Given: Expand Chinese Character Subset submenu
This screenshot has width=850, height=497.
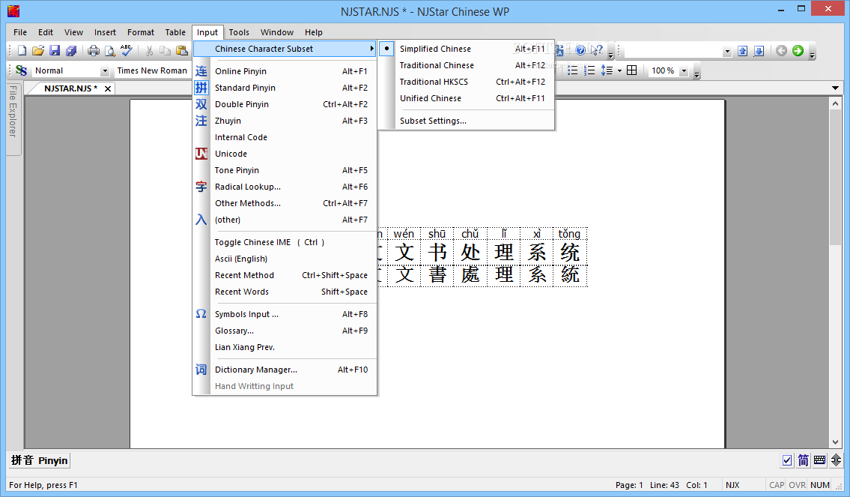Looking at the screenshot, I should point(285,49).
